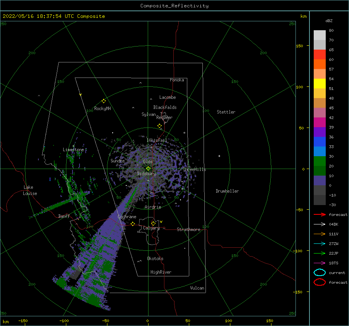Viewport: 349px width, 326px height.
Task: Click the 60 dBZ orange swatch
Action: [320, 64]
